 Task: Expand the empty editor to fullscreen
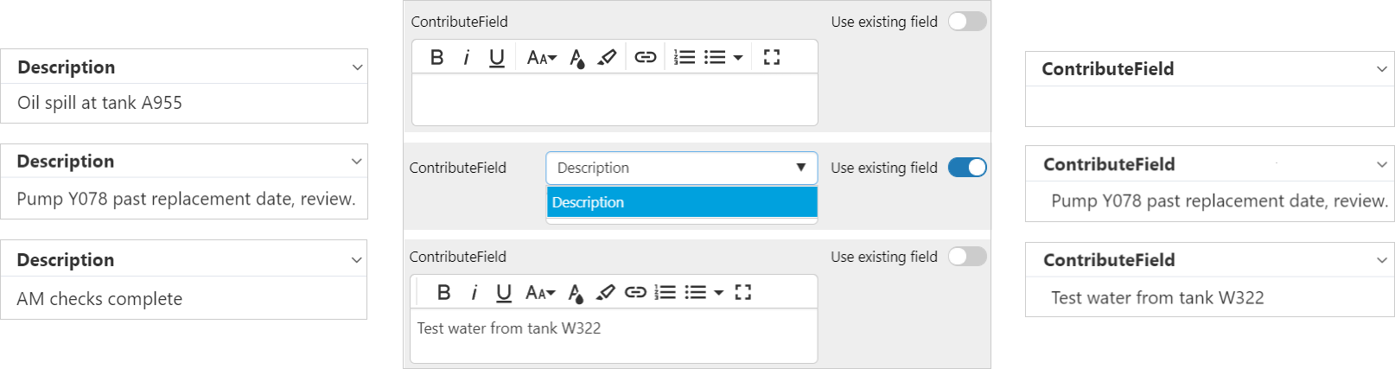point(772,57)
